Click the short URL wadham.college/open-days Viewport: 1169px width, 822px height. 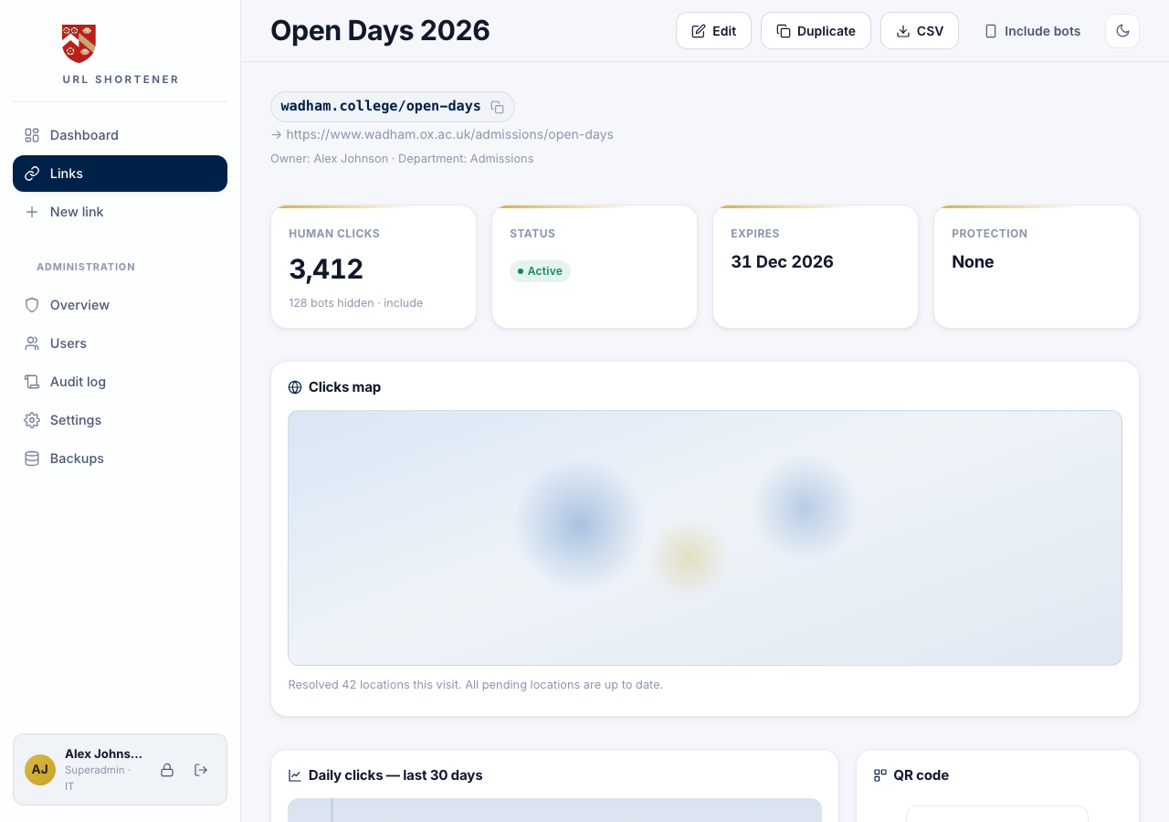(x=381, y=106)
